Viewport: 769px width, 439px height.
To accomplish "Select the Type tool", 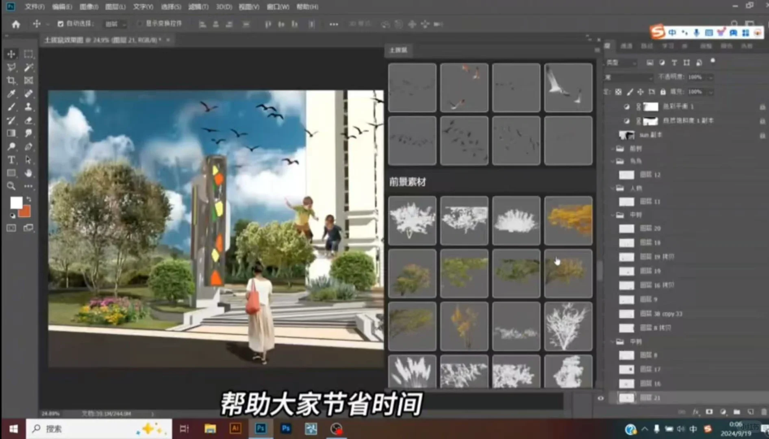I will pos(11,160).
